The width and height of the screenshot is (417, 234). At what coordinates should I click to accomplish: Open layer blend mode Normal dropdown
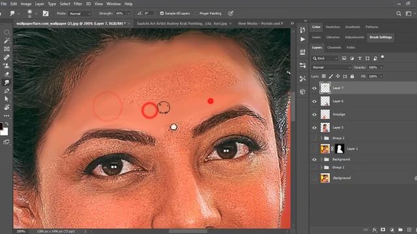coord(332,68)
